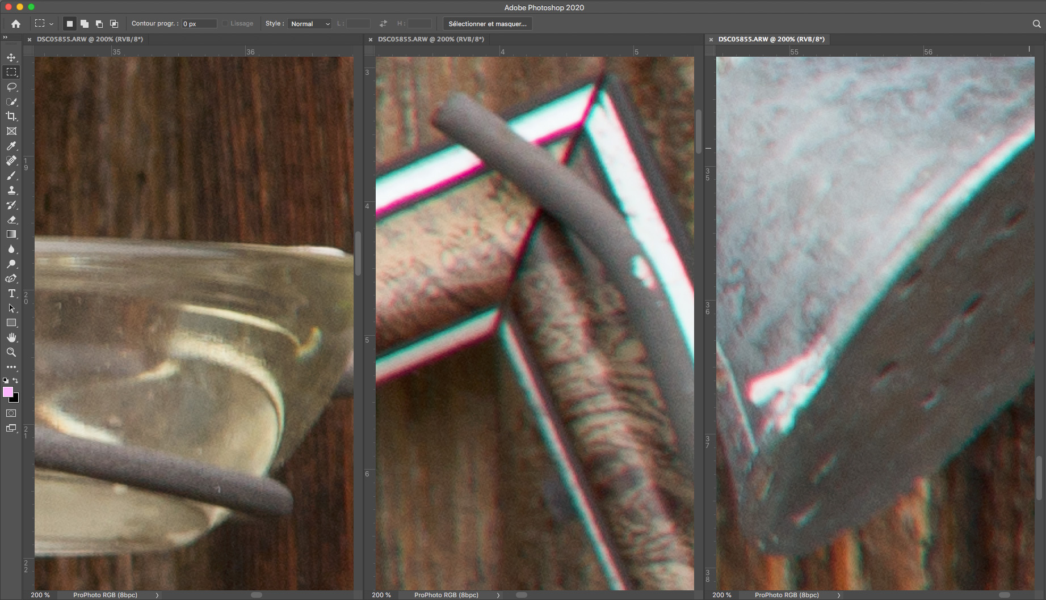
Task: Click the Contour progr. feather input field
Action: 199,24
